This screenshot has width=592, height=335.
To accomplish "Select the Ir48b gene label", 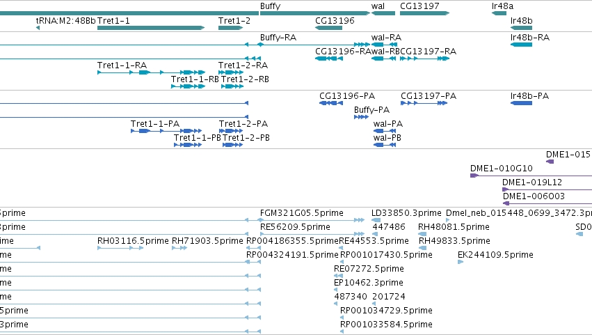I will (x=522, y=20).
